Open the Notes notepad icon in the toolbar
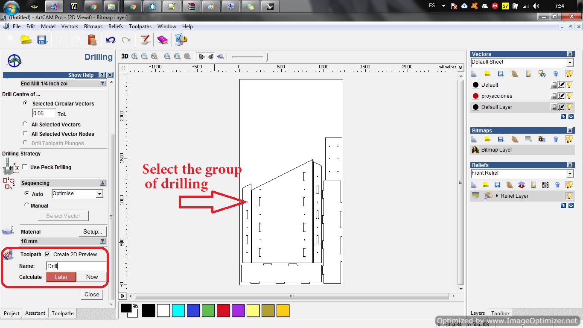583x328 pixels. point(145,40)
